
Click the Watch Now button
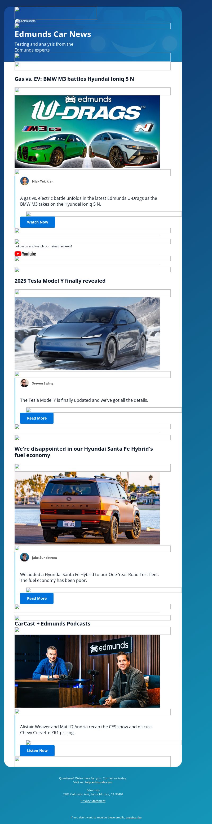[x=38, y=222]
